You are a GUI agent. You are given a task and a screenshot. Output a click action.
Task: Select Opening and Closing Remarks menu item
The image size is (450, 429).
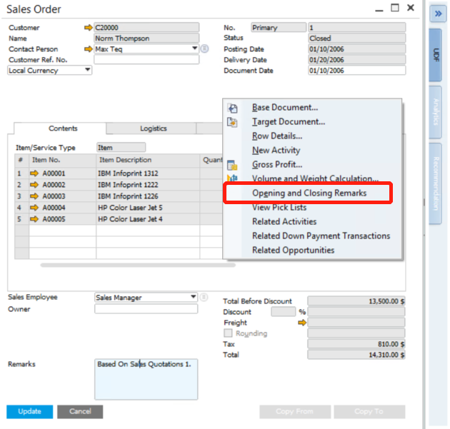coord(309,193)
